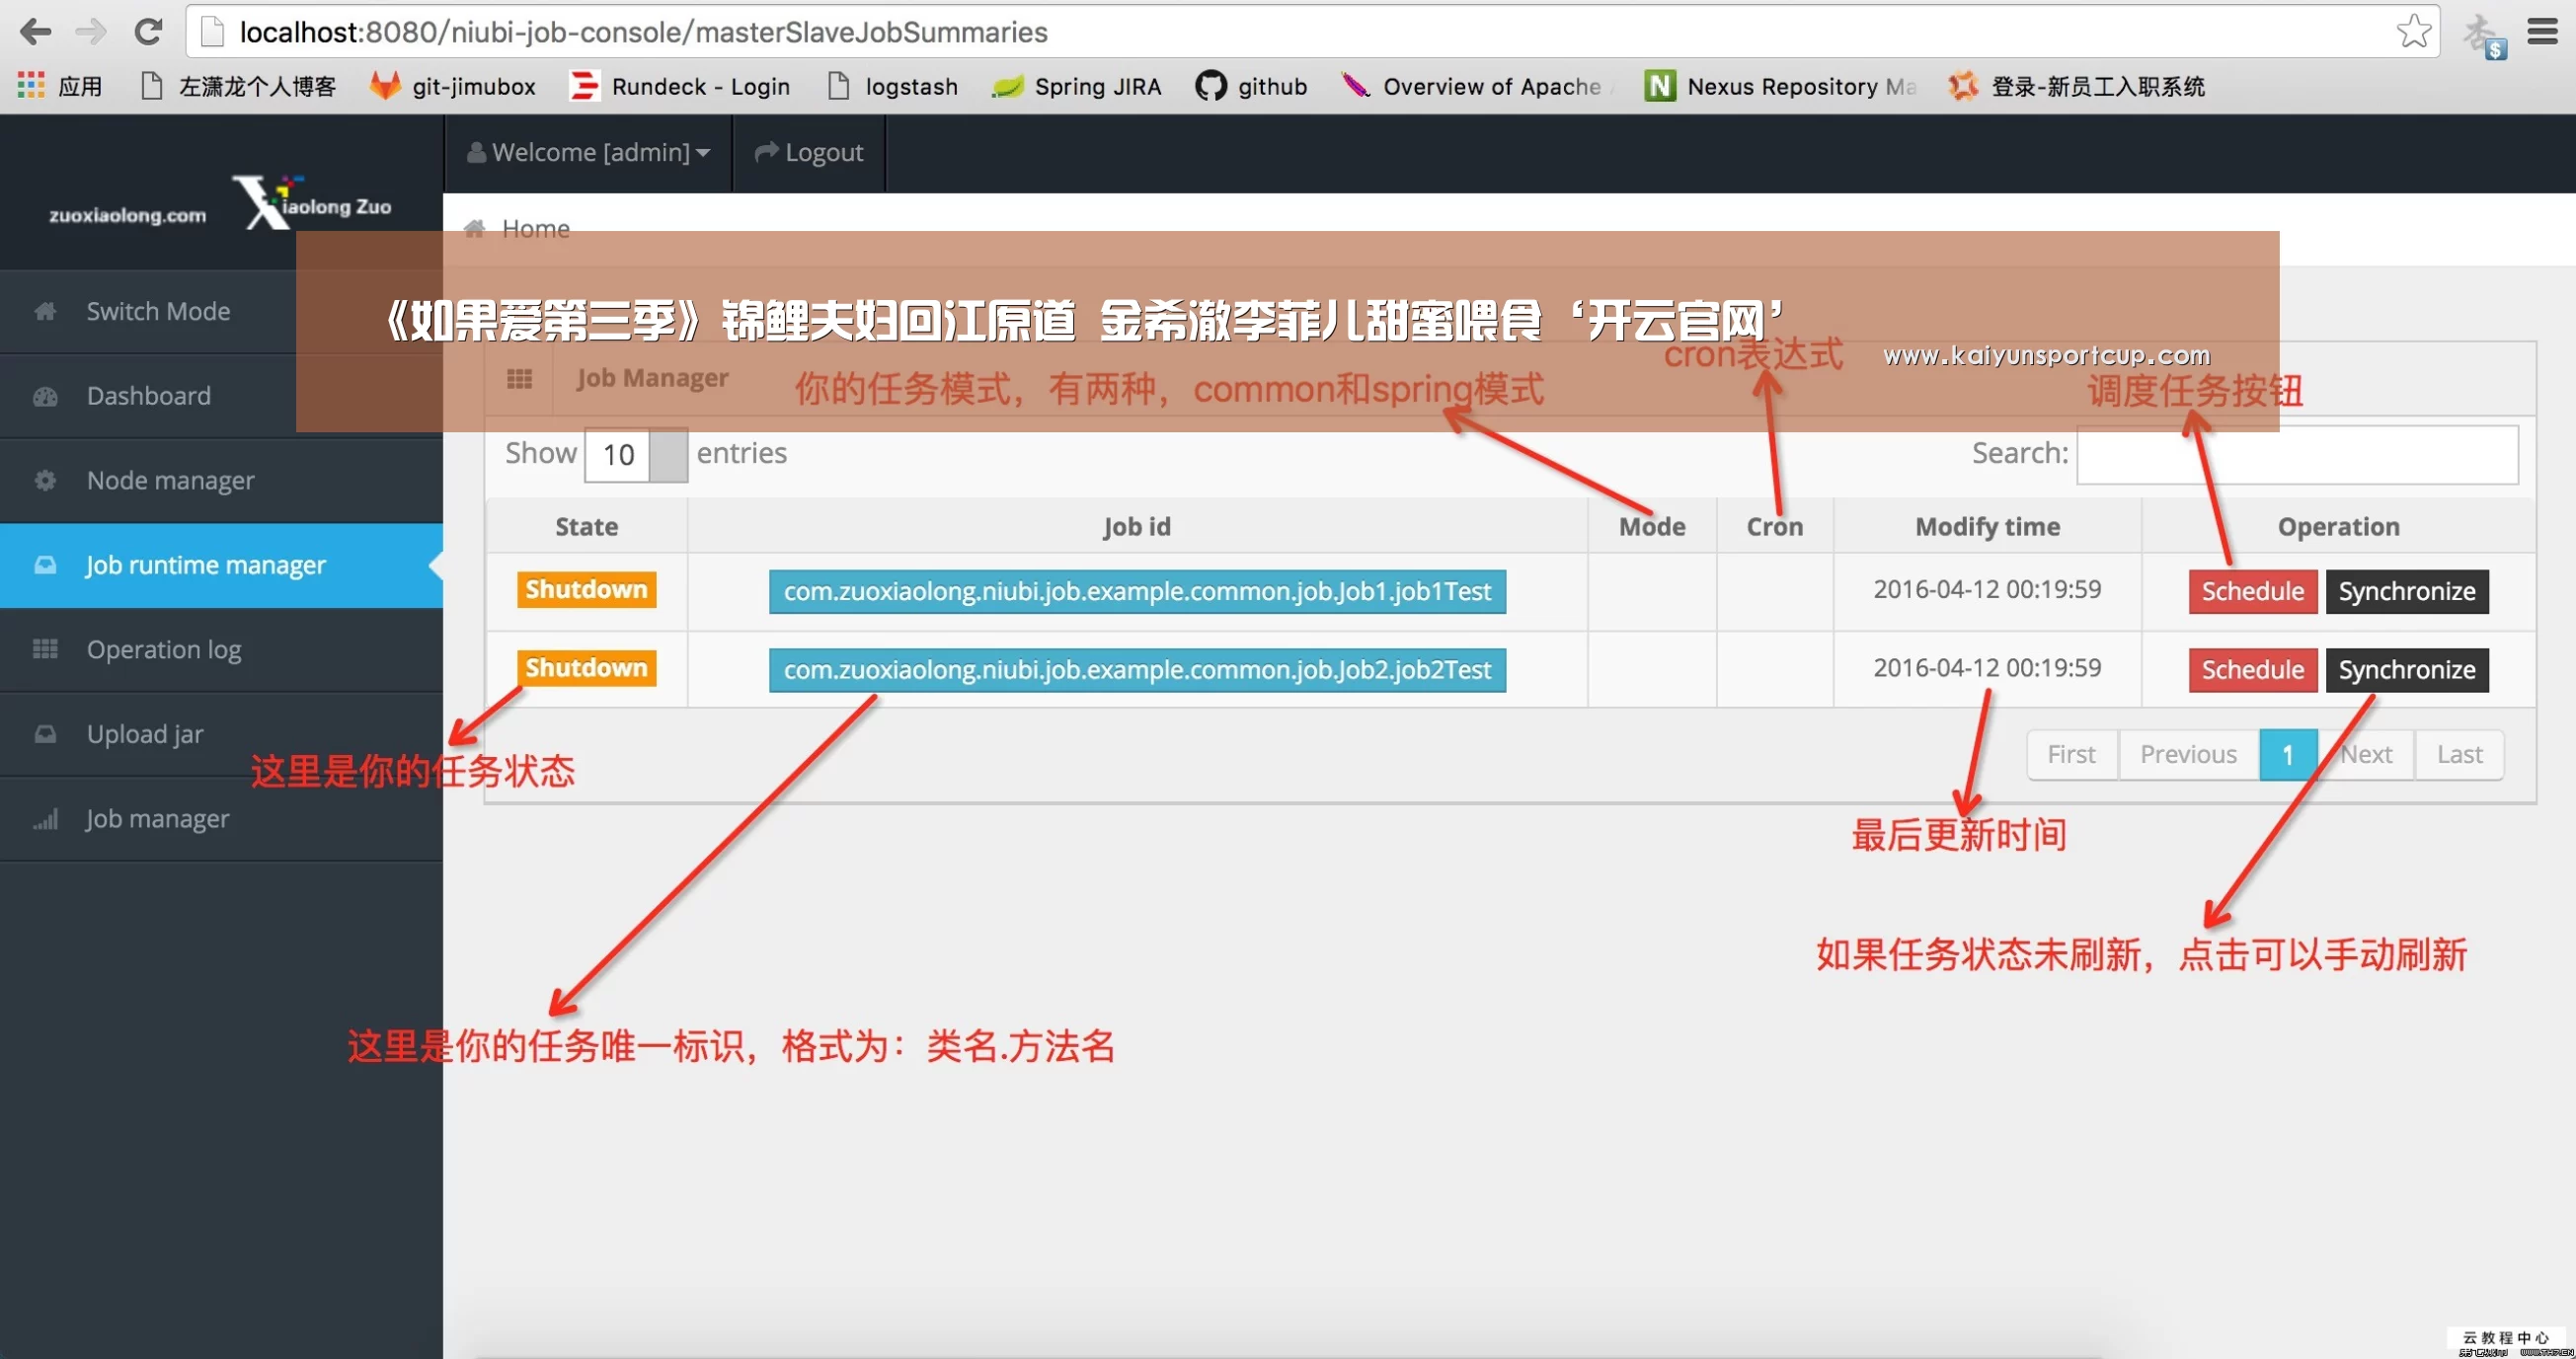
Task: Click Shutdown state badge of Job1
Action: pyautogui.click(x=586, y=589)
